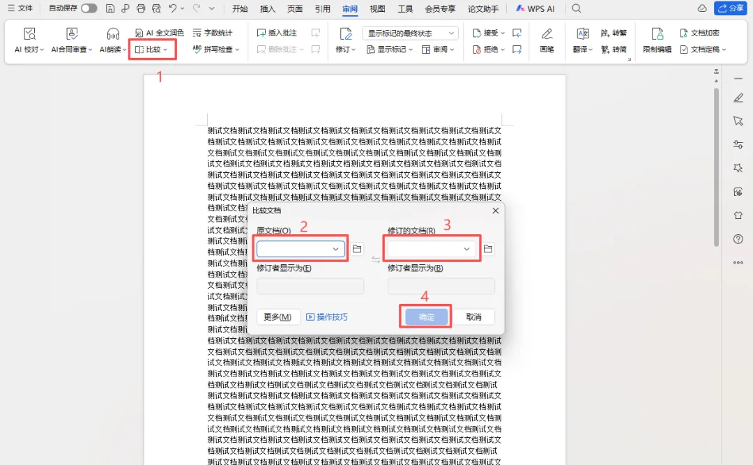Undo the last action
Viewport: 753px width, 465px height.
click(x=172, y=8)
